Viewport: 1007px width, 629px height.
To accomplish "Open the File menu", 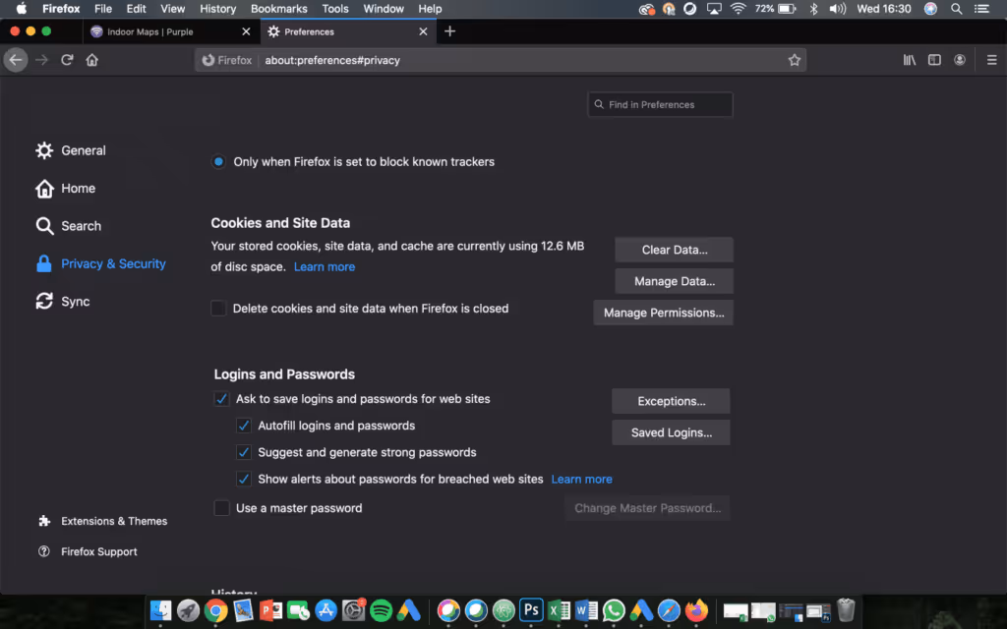I will point(102,9).
